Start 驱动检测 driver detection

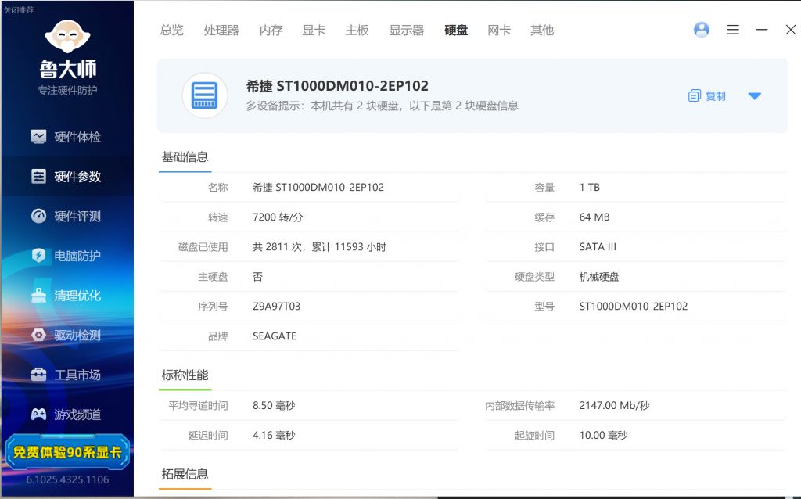tap(67, 335)
